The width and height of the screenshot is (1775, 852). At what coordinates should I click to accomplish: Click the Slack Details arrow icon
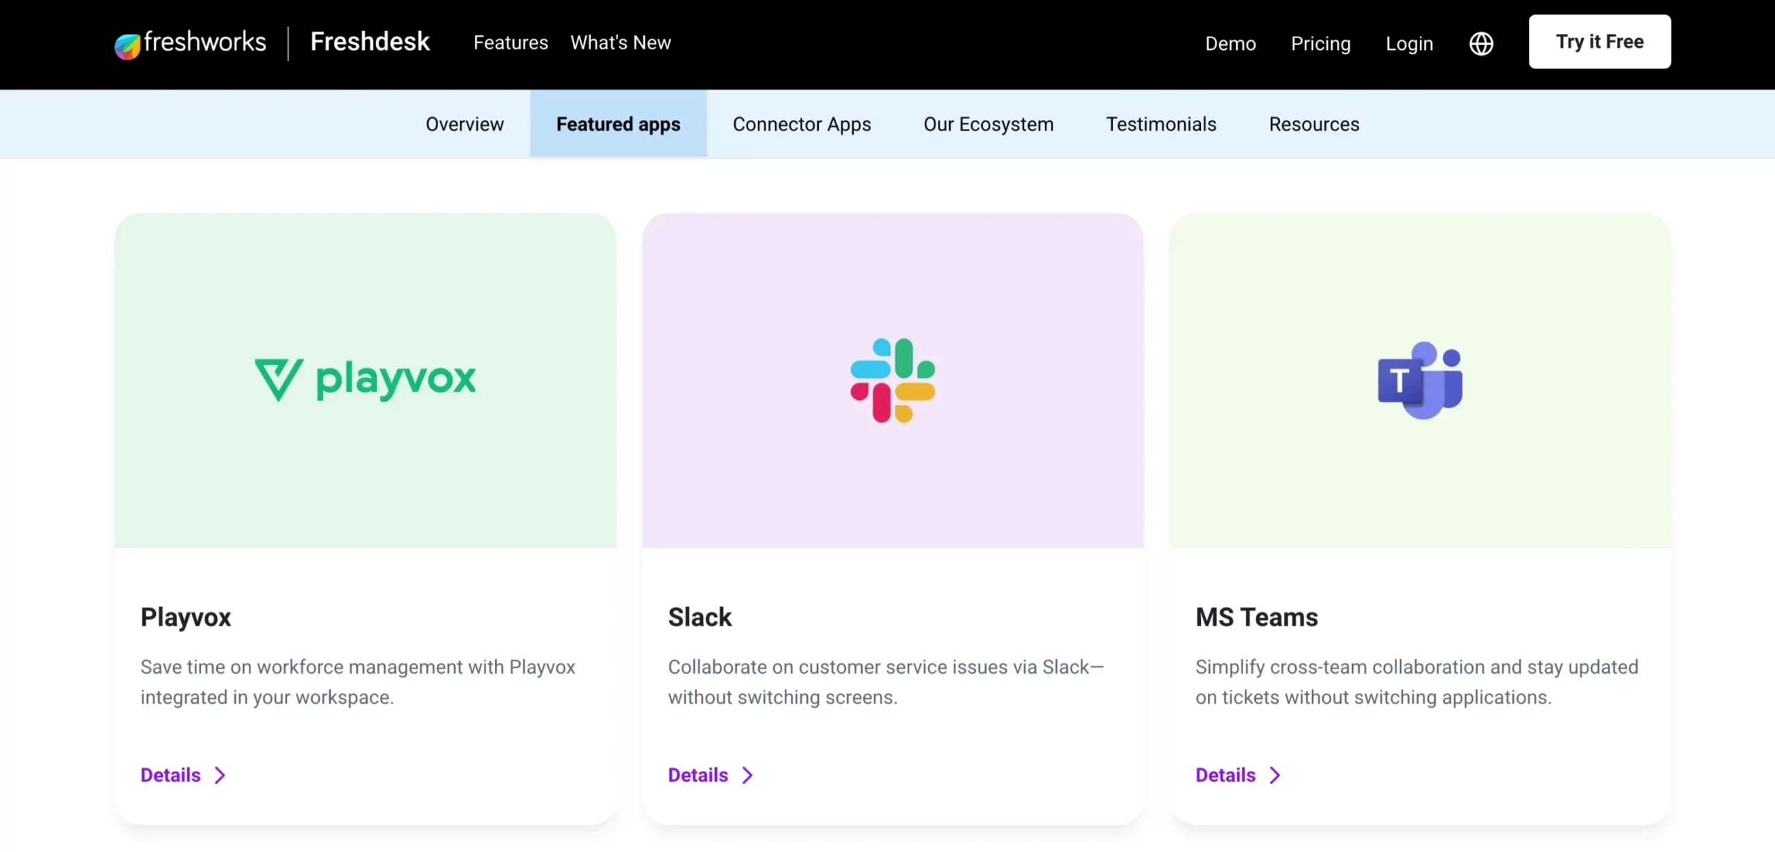click(x=746, y=774)
